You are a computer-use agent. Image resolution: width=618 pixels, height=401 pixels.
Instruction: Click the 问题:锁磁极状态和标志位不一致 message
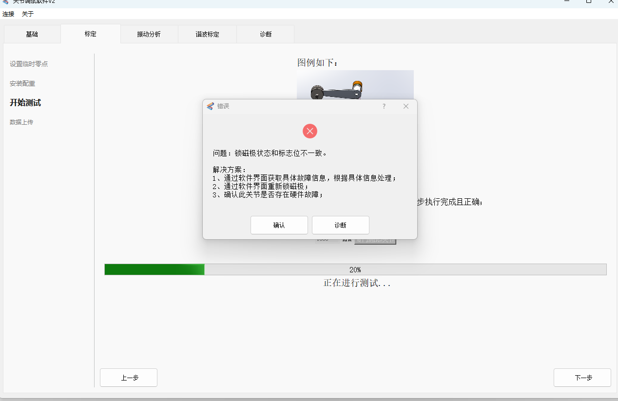[x=270, y=153]
